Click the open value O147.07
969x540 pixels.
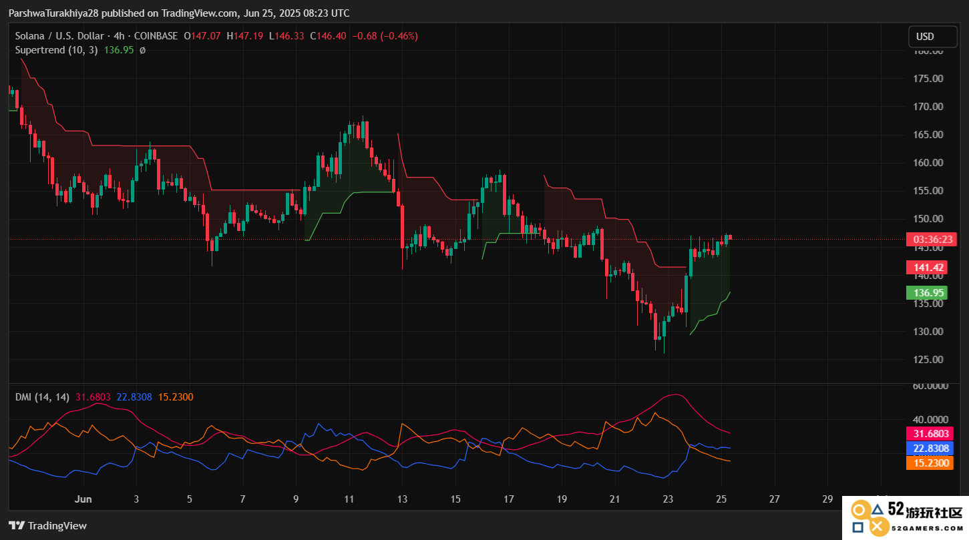(x=204, y=36)
